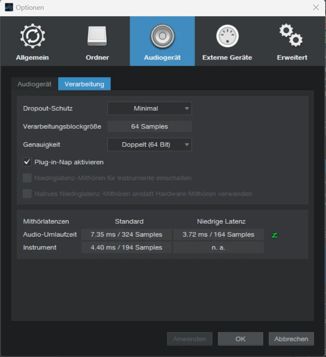Click the Audio-Umlaufzeit row label
The image size is (326, 357).
pyautogui.click(x=50, y=234)
